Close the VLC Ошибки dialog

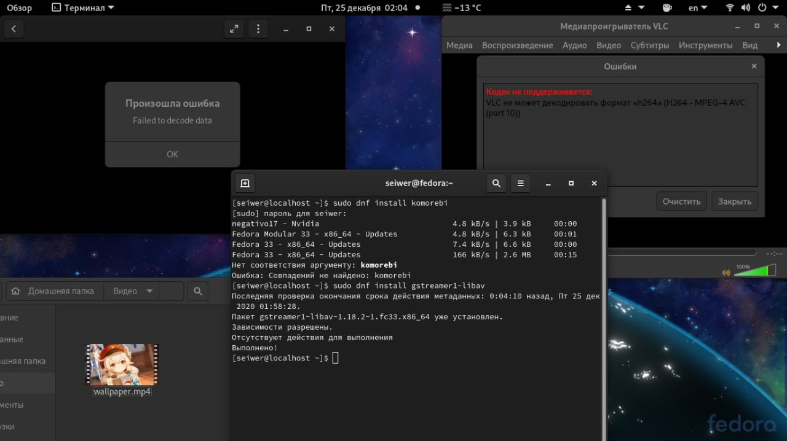pos(754,66)
